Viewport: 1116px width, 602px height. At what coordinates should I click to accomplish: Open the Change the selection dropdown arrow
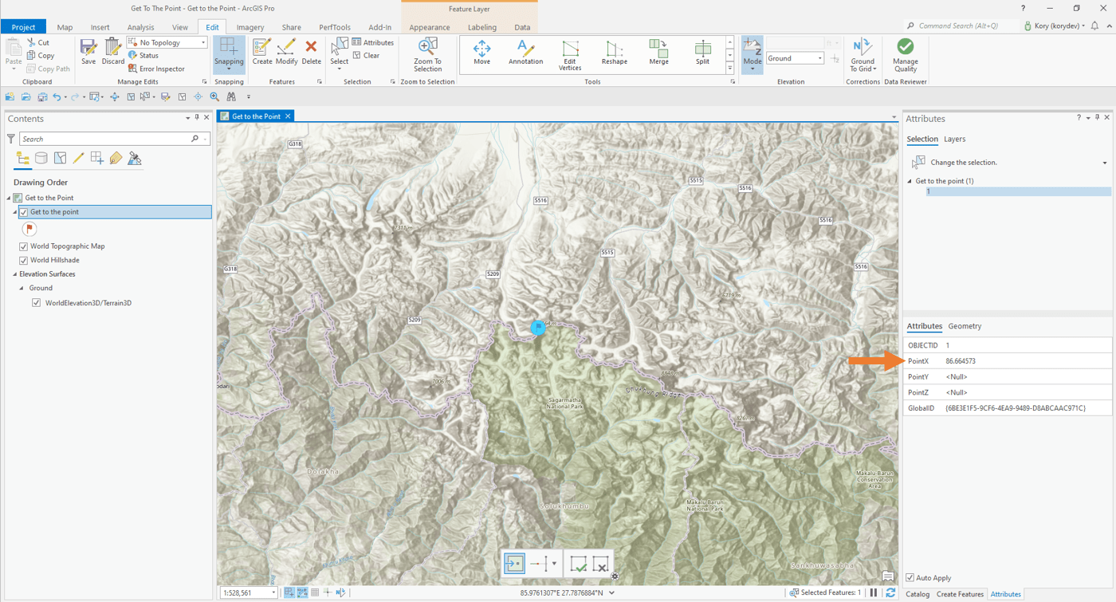tap(1105, 163)
